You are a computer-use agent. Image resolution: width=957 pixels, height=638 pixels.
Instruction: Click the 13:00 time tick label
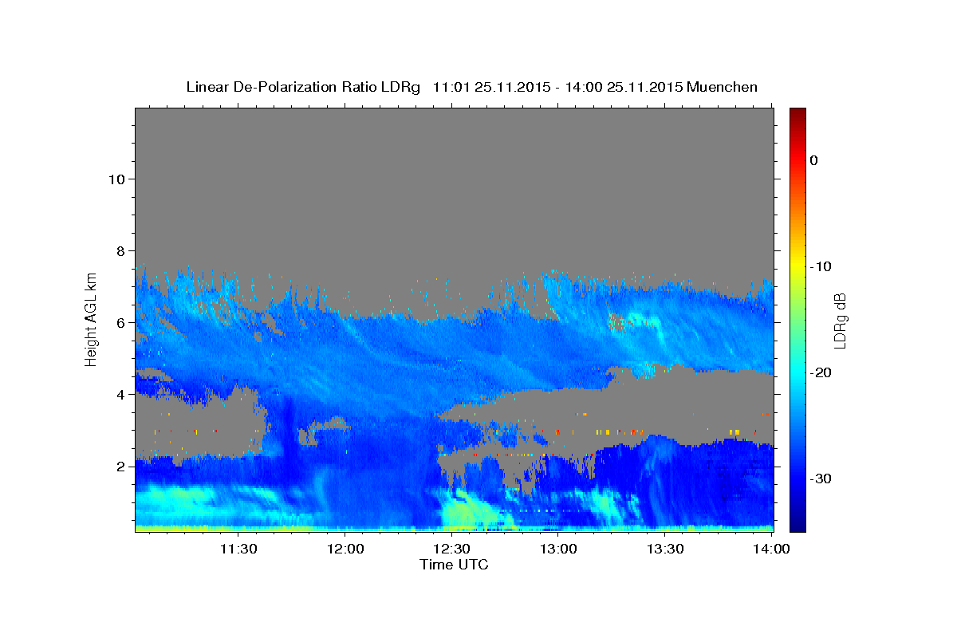pyautogui.click(x=558, y=549)
